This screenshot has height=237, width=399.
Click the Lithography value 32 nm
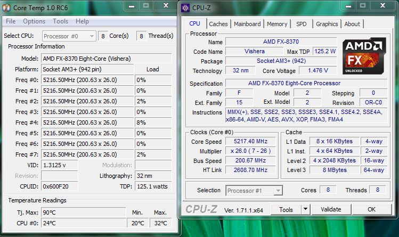(153, 176)
